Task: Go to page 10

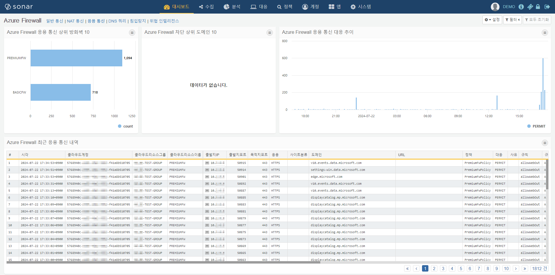Action: click(x=506, y=268)
